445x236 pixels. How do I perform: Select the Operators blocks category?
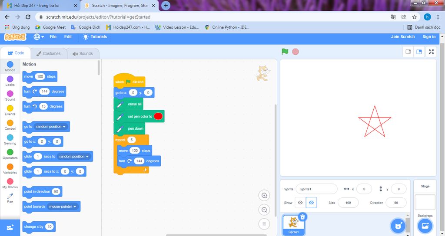[10, 154]
